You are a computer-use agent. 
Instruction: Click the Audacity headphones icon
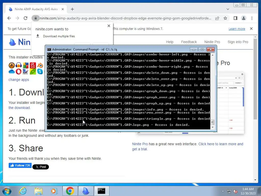19,65
